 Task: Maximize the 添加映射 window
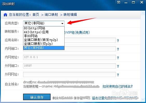133,2
